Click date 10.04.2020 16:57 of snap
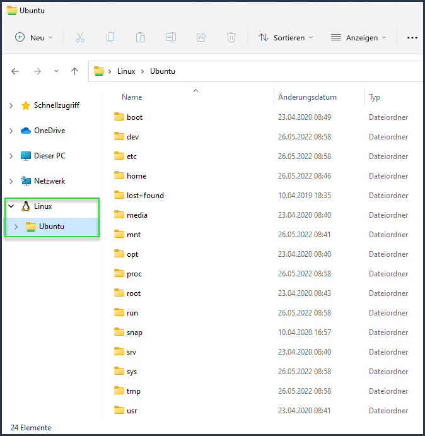The width and height of the screenshot is (425, 436). tap(305, 333)
